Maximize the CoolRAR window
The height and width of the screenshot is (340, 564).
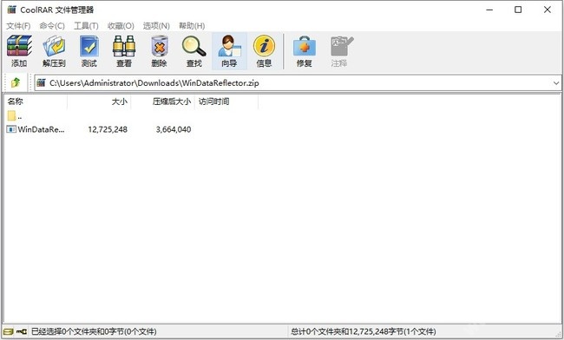click(x=518, y=10)
